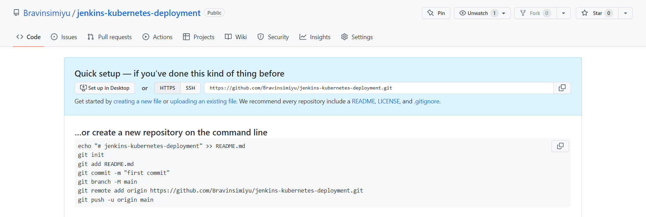Click the Public visibility badge
Image resolution: width=646 pixels, height=217 pixels.
(214, 13)
